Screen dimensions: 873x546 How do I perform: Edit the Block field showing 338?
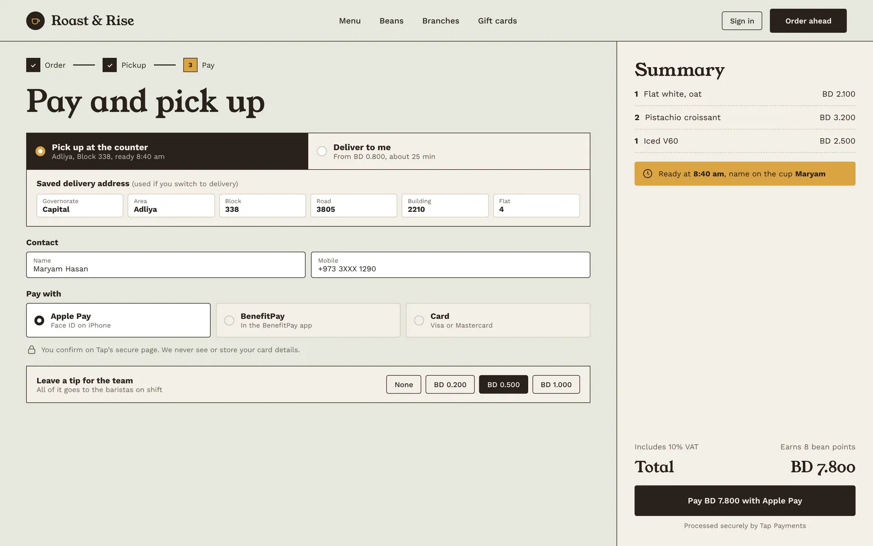pyautogui.click(x=262, y=206)
